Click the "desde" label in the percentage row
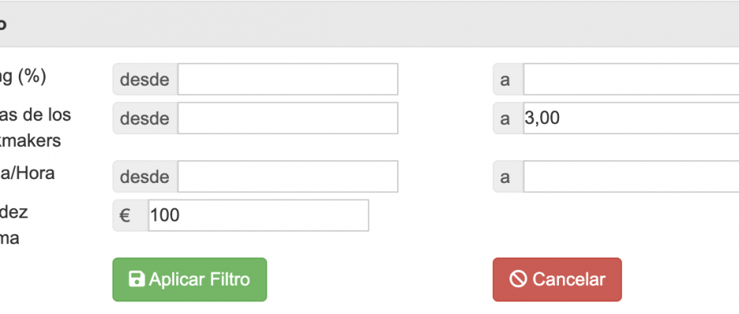Image resolution: width=739 pixels, height=314 pixels. pyautogui.click(x=145, y=79)
